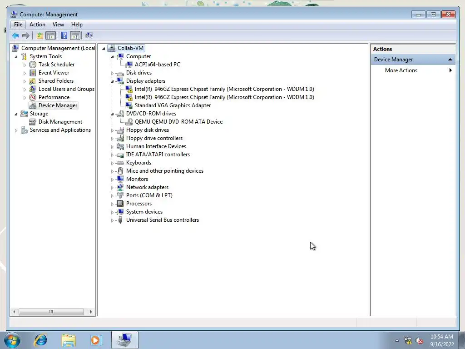This screenshot has height=349, width=465.
Task: Open the More Actions submenu
Action: click(413, 70)
